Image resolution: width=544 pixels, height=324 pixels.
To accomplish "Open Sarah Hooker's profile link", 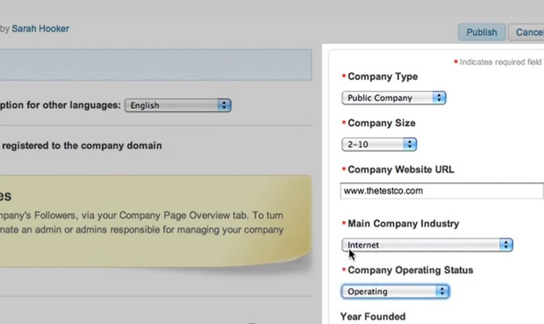I will 40,28.
